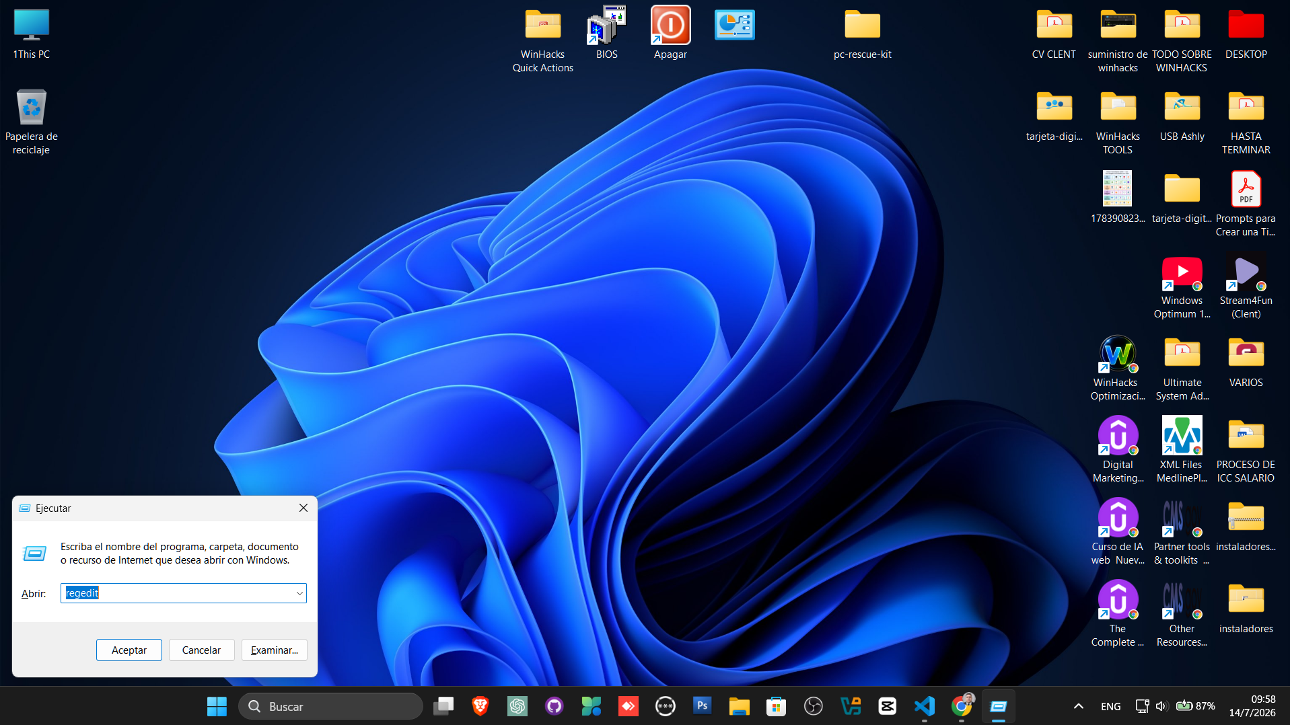Select the red DESKTOP folder

click(x=1246, y=34)
